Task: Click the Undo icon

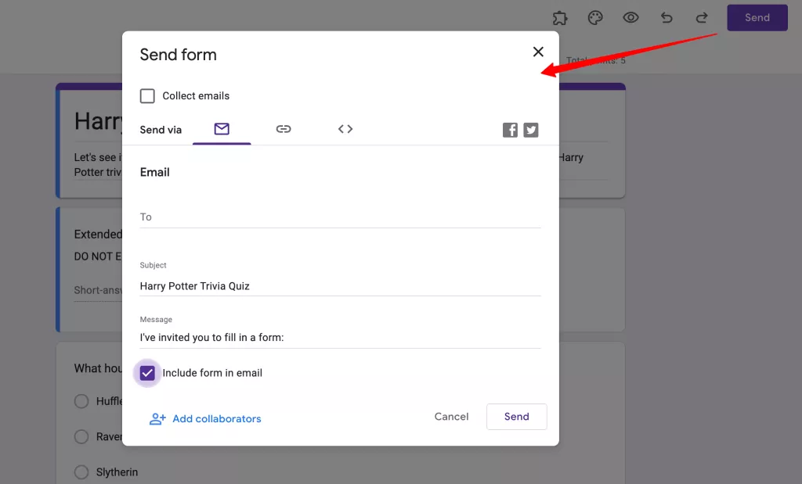Action: (666, 17)
